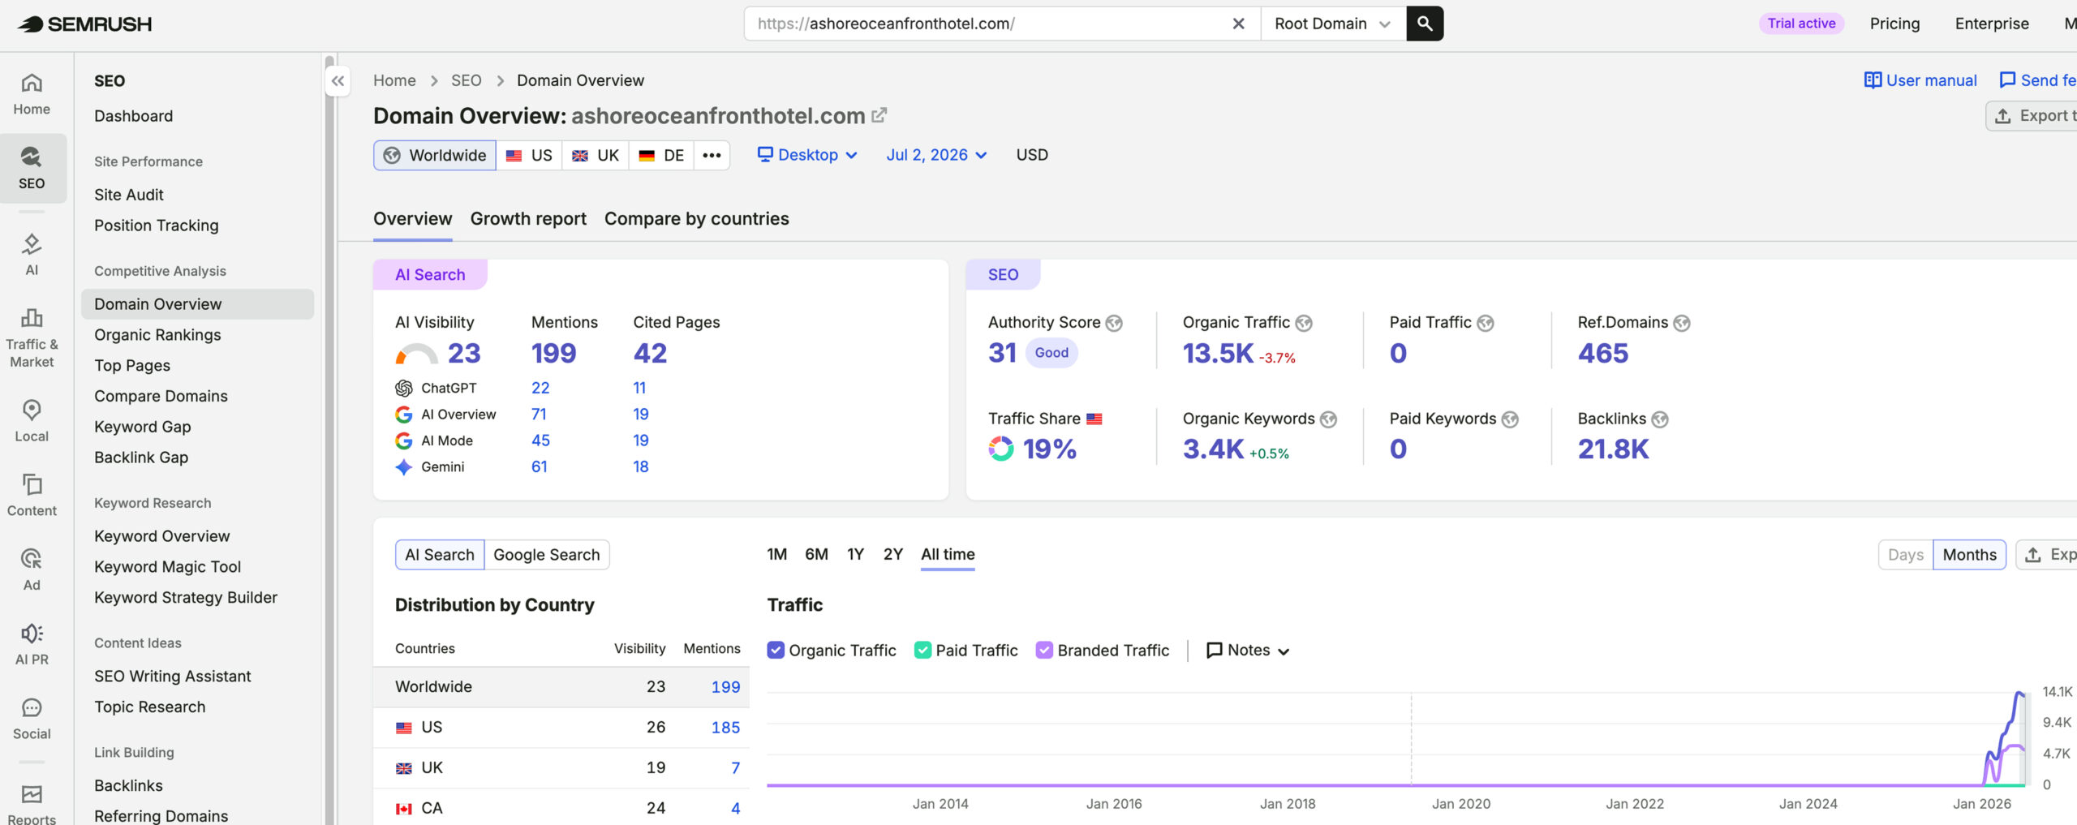This screenshot has width=2077, height=825.
Task: Click Organic Traffic info globe icon
Action: [1303, 324]
